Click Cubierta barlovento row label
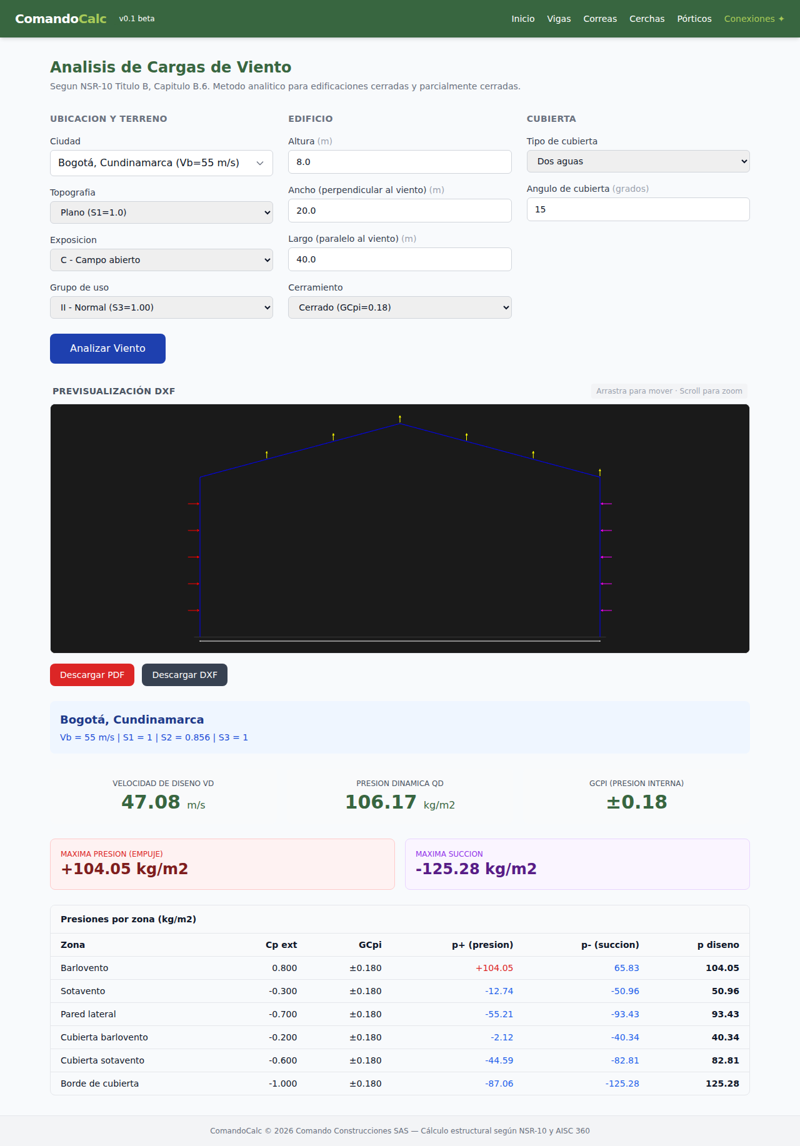 coord(104,1037)
